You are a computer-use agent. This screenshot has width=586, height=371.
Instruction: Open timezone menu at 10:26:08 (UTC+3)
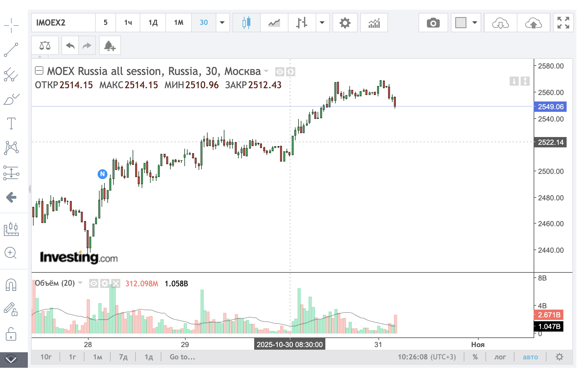coord(427,357)
